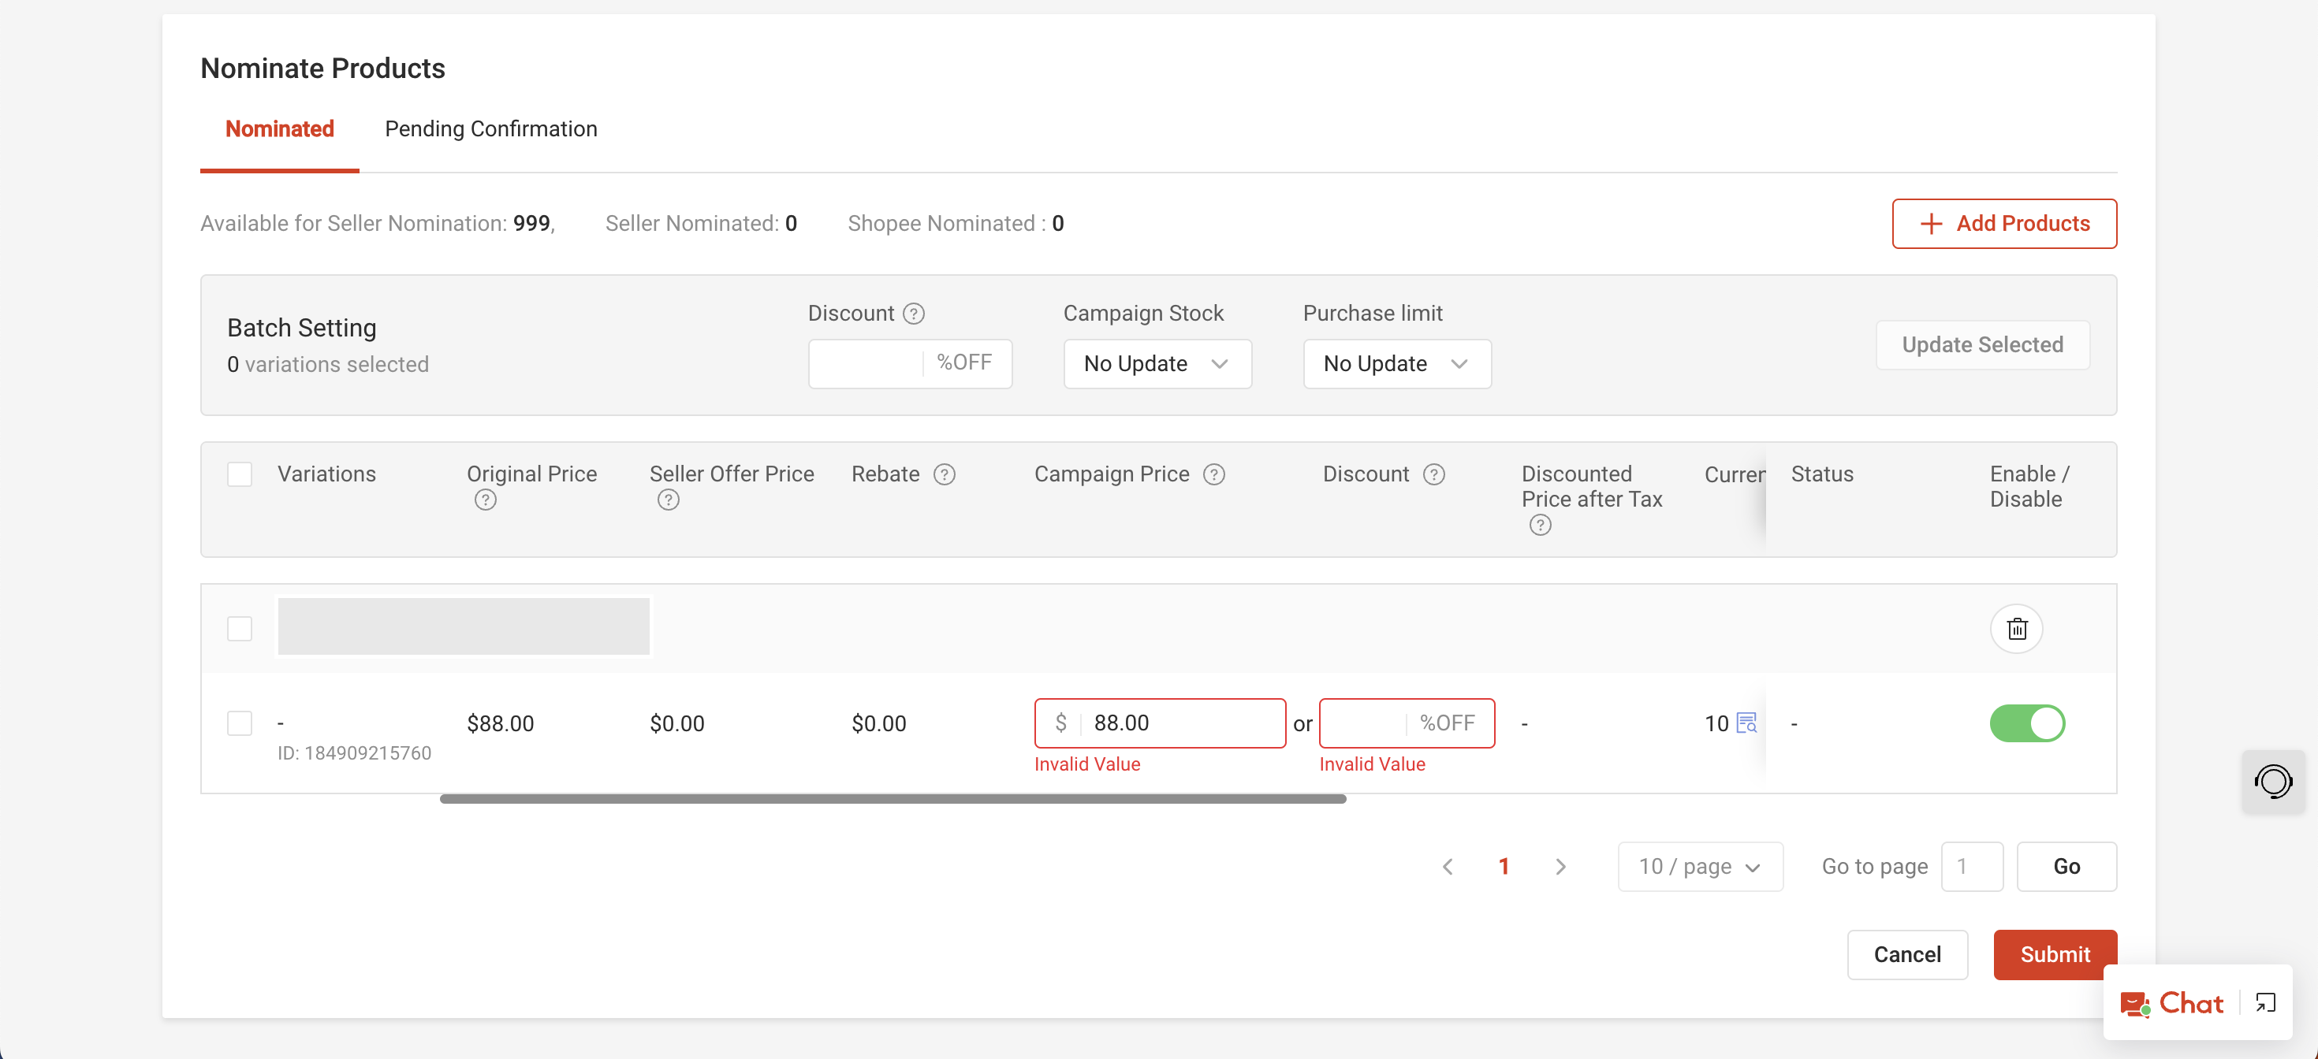Click the Add Products button
2318x1059 pixels.
coord(2003,223)
